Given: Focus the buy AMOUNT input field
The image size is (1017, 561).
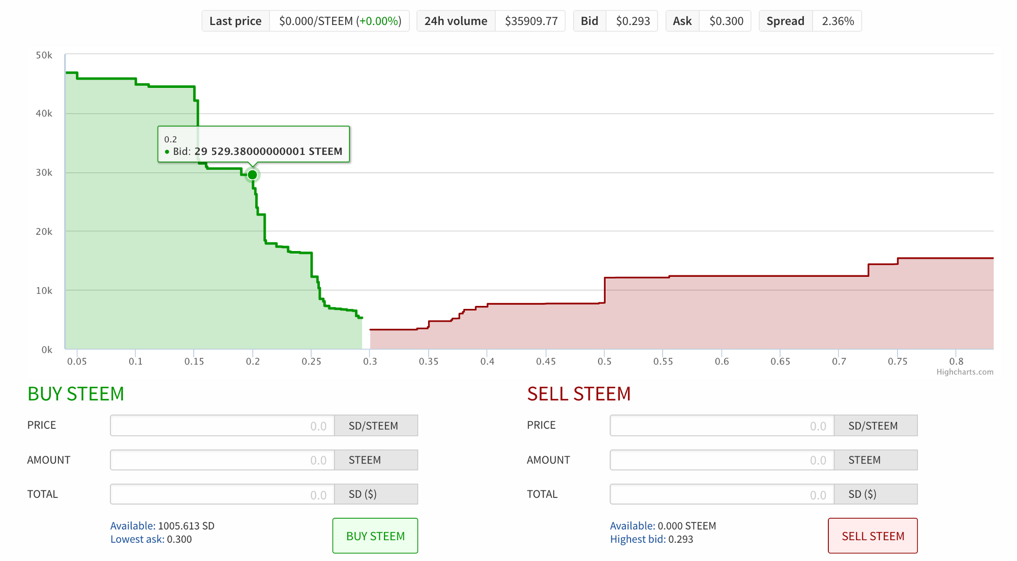Looking at the screenshot, I should click(x=222, y=460).
